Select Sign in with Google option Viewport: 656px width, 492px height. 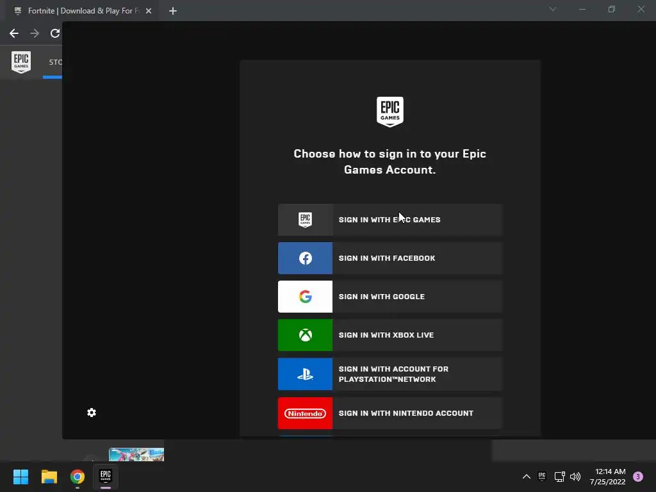tap(390, 297)
